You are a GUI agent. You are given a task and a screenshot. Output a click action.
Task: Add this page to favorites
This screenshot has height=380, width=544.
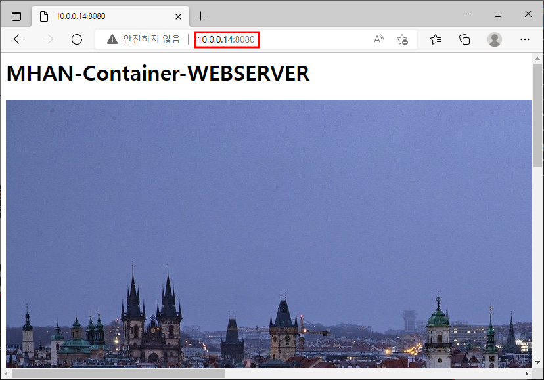[x=402, y=39]
